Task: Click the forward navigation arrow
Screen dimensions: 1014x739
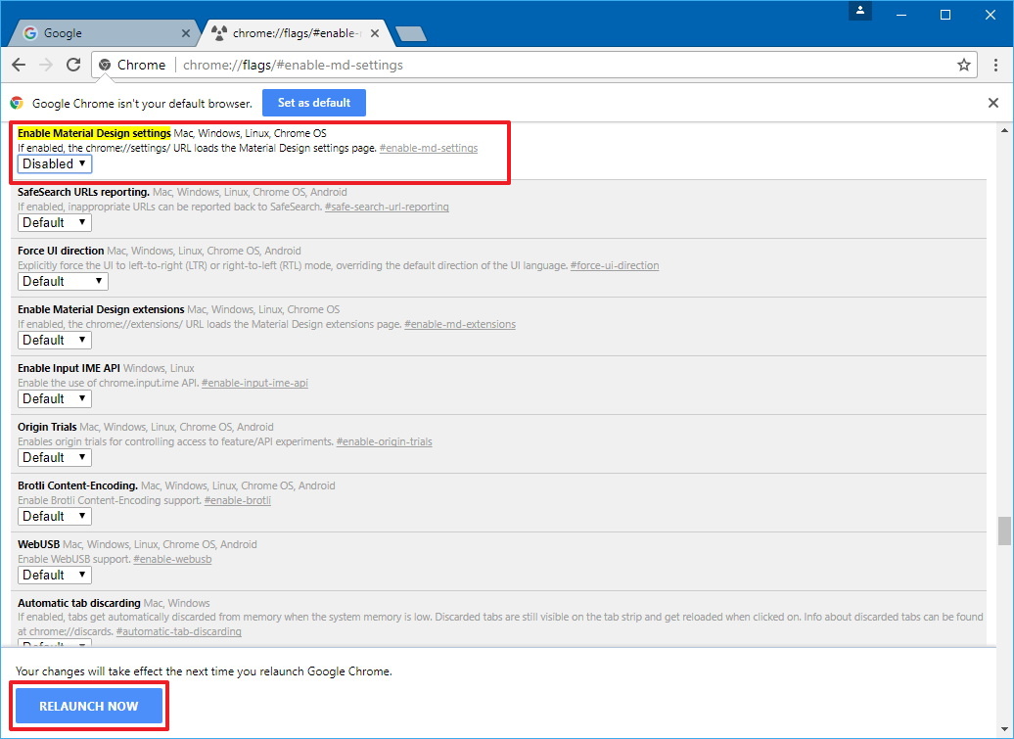Action: (45, 65)
